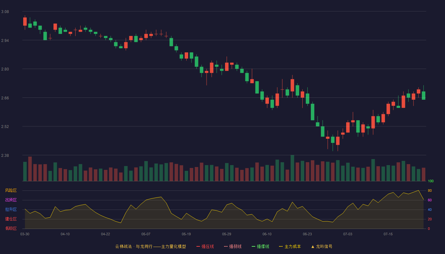This screenshot has height=254, width=445.
Task: Click the 云梯战法 主力量化模型 title text
Action: click(x=150, y=246)
